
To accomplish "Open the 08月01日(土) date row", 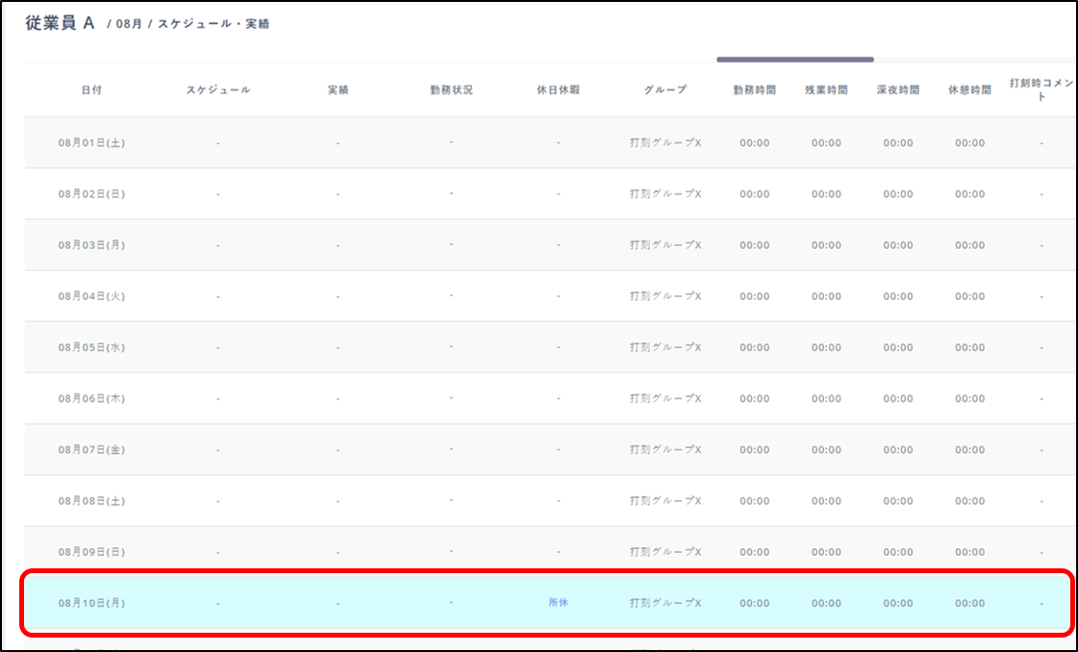I will [x=91, y=143].
